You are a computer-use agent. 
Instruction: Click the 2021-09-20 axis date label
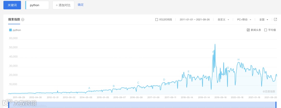[x=271, y=97]
